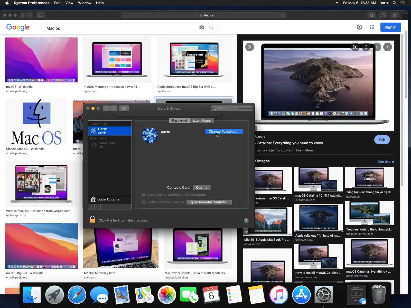This screenshot has height=308, width=411.
Task: Click See more related images link
Action: pyautogui.click(x=386, y=161)
